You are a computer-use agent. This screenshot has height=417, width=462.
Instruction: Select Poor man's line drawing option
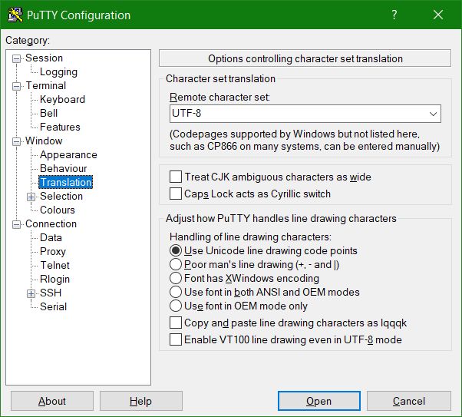(176, 264)
